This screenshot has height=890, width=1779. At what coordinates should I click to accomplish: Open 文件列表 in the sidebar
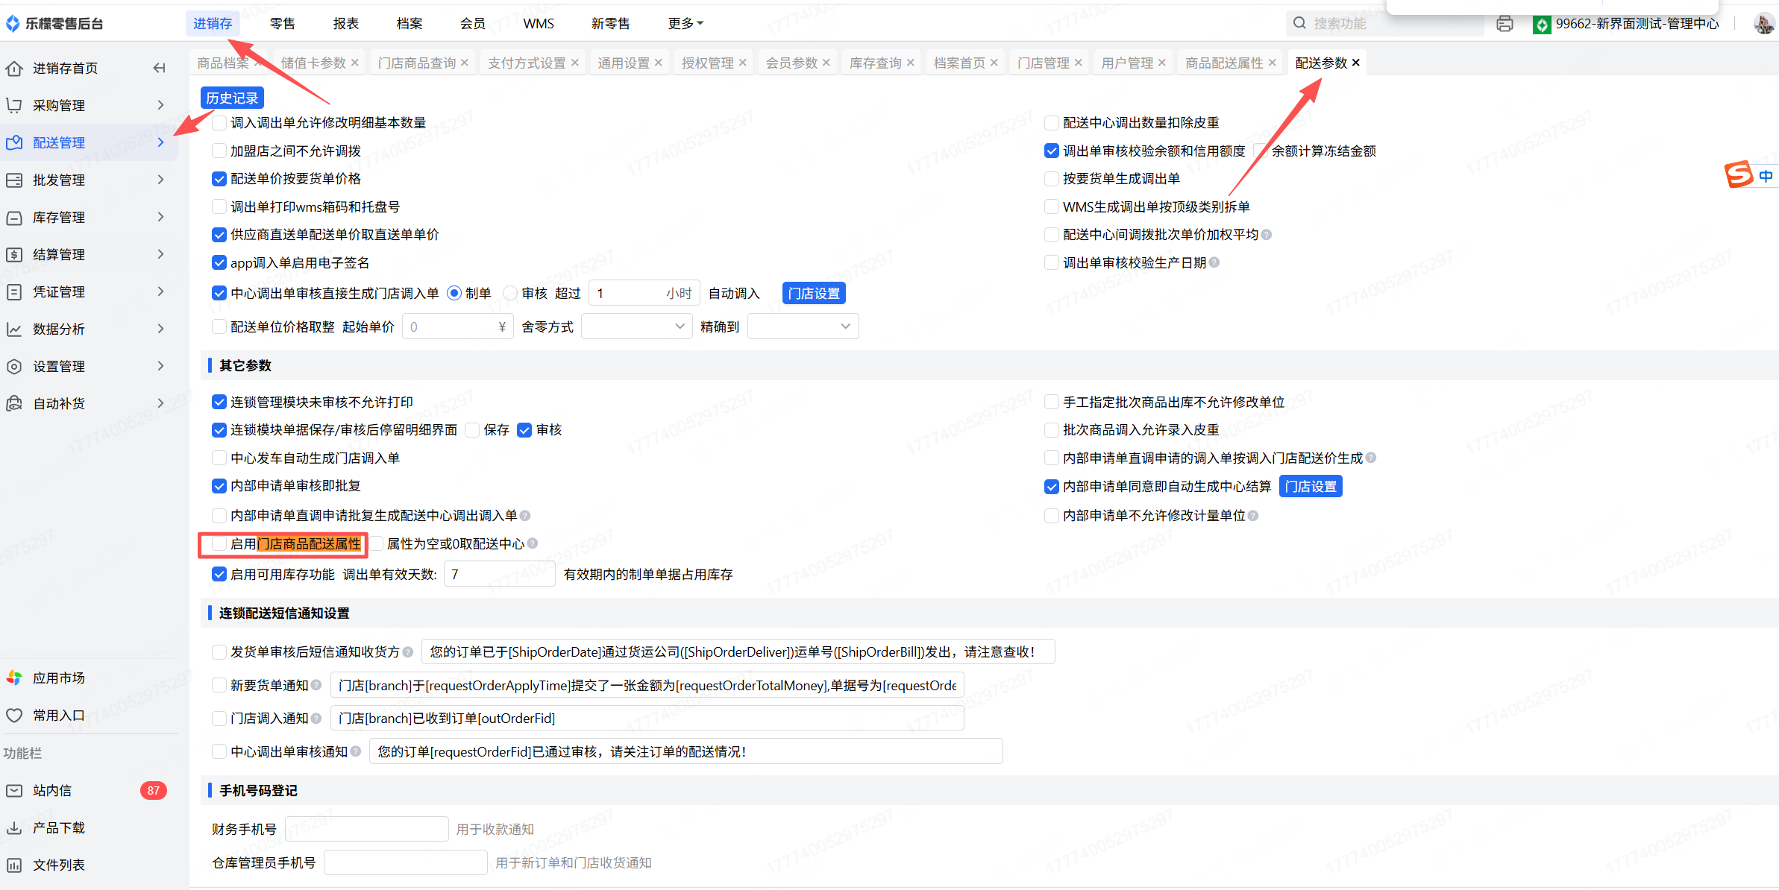[58, 865]
